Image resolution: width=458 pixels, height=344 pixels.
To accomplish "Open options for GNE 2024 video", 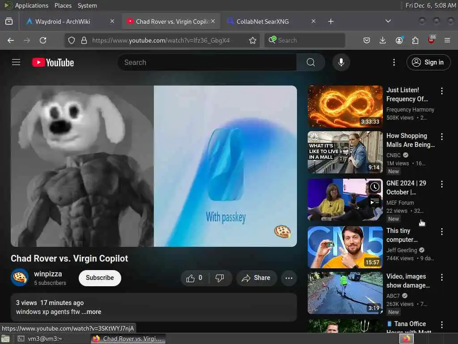I will pos(441,184).
